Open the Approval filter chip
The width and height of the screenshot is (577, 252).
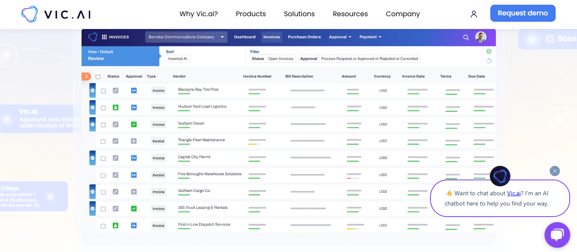click(x=359, y=59)
